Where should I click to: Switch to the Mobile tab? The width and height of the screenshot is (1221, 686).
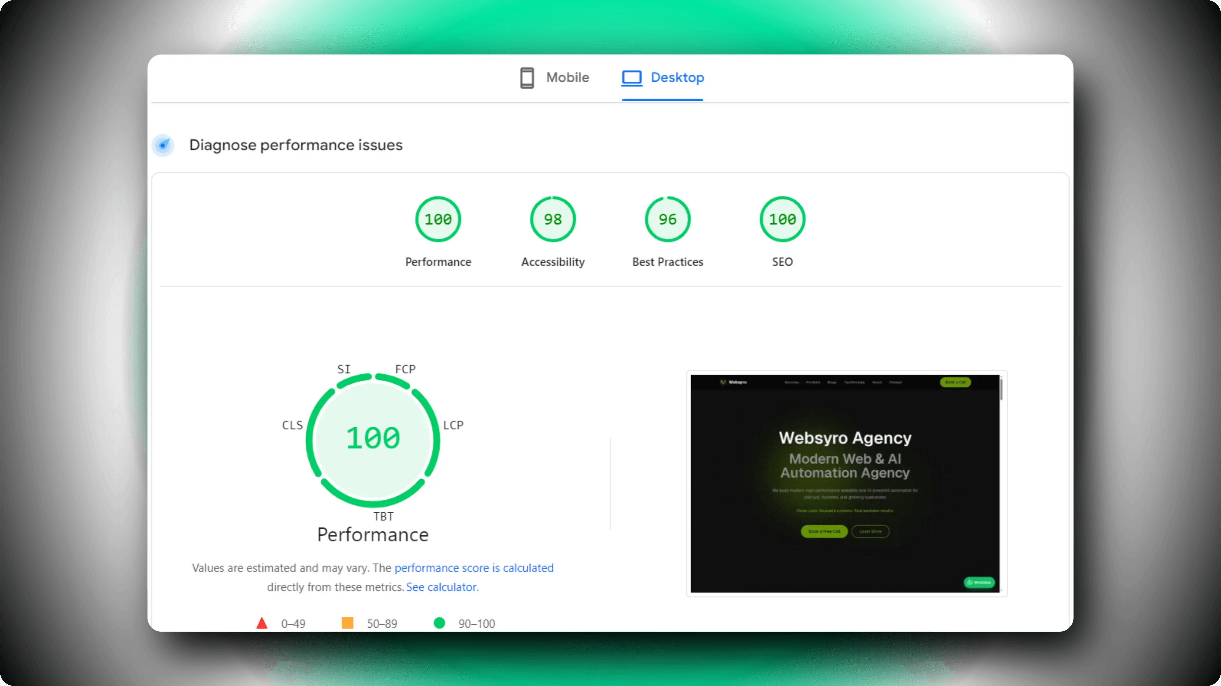(x=555, y=78)
